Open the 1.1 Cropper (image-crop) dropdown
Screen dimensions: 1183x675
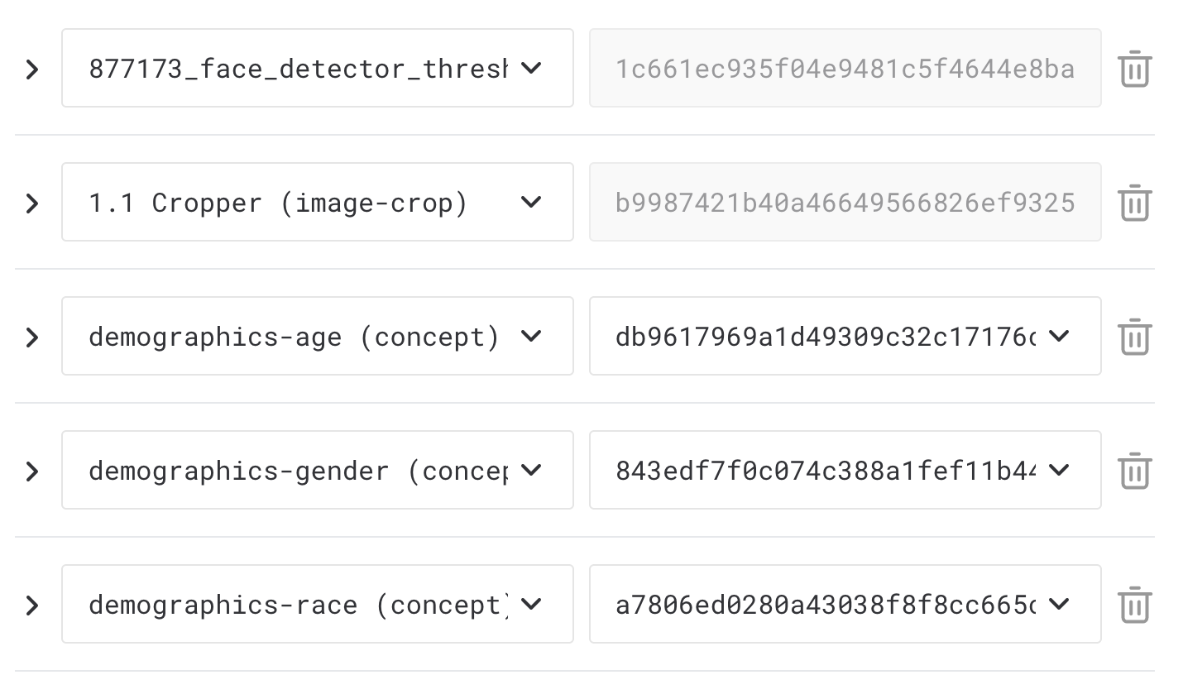pos(317,202)
